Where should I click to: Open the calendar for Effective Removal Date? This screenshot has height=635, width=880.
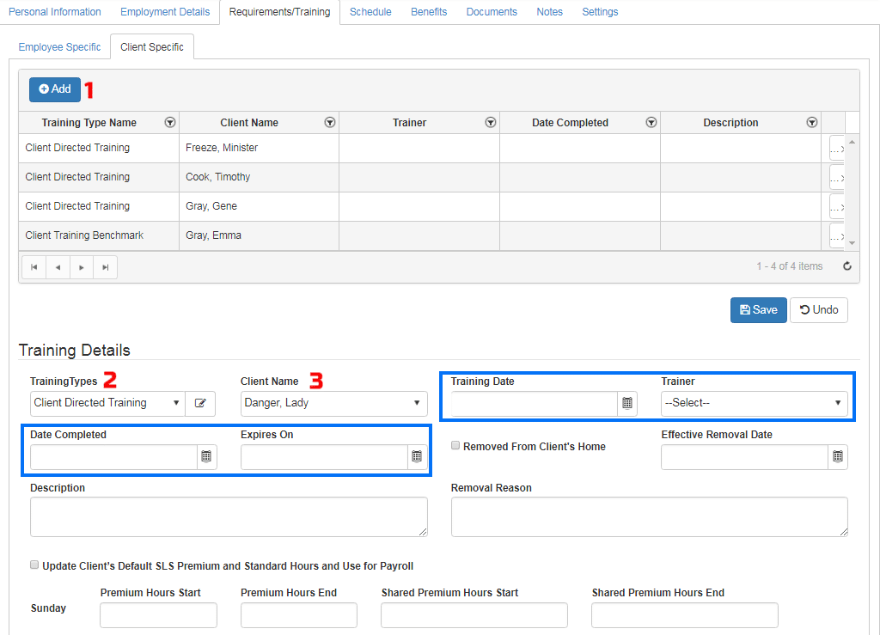(x=838, y=456)
